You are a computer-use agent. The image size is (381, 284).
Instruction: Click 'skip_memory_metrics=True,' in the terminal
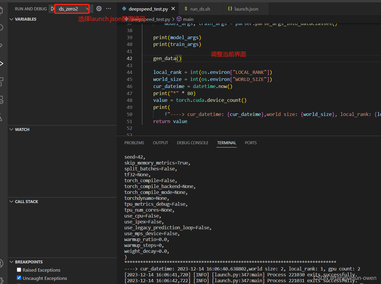pos(157,163)
